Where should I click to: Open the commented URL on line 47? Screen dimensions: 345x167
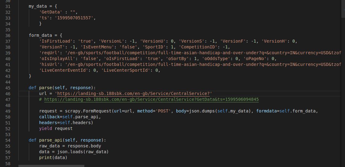click(x=151, y=99)
